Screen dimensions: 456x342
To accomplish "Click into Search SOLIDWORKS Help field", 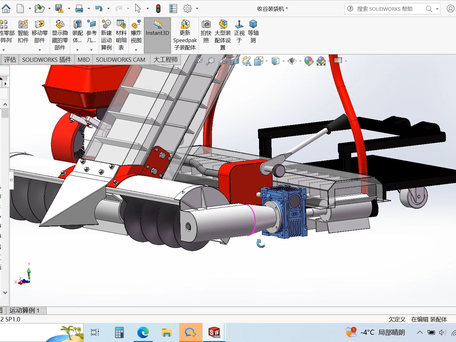I will [385, 9].
